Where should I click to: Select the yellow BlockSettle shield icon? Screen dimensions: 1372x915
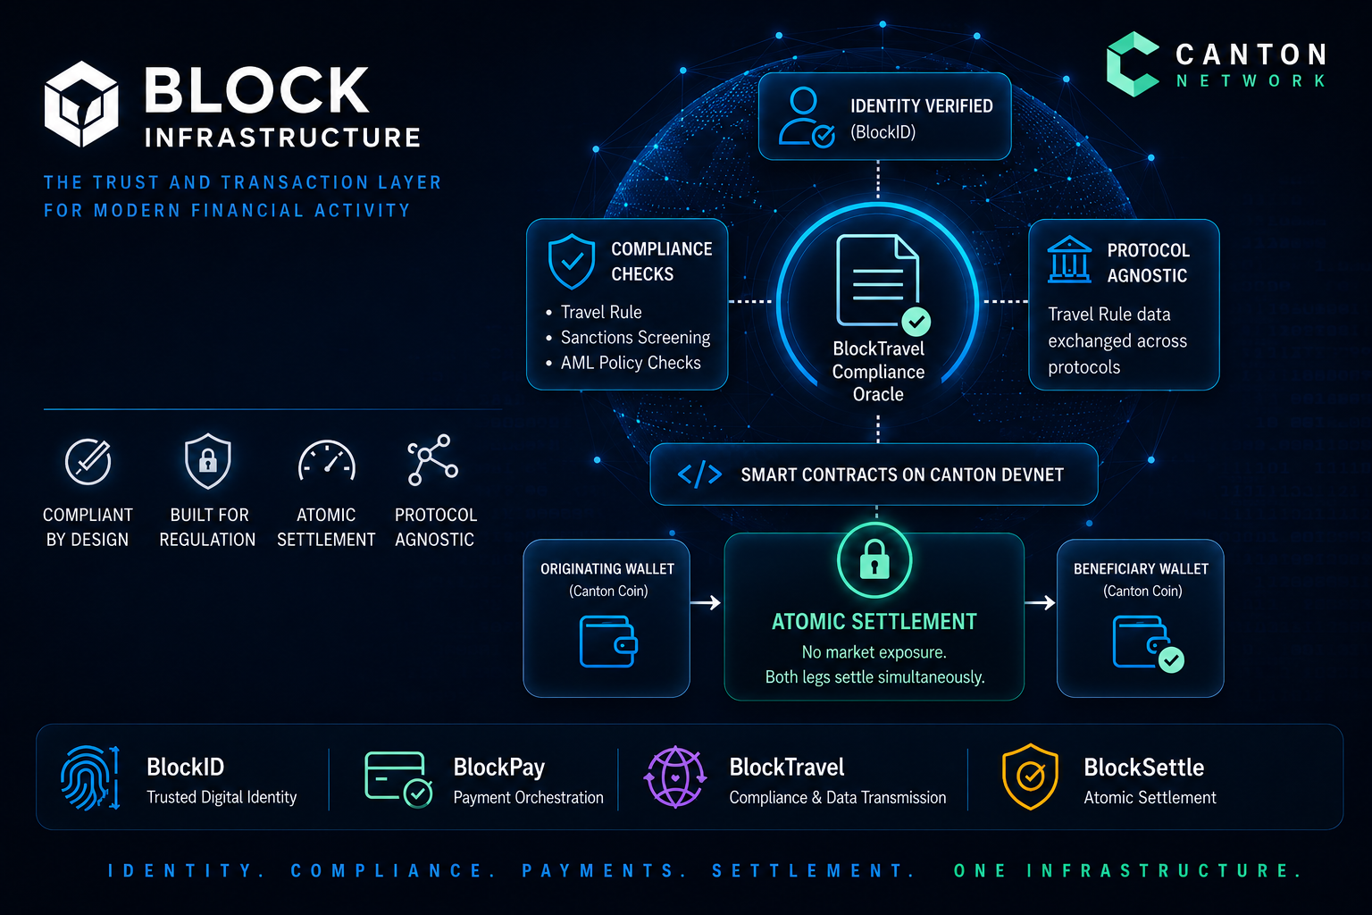pyautogui.click(x=1030, y=777)
